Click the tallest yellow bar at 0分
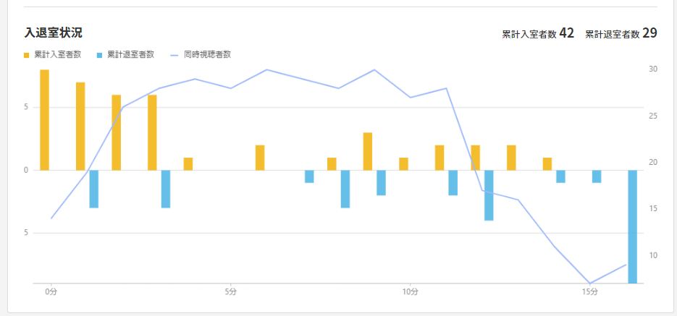The image size is (677, 316). 44,120
